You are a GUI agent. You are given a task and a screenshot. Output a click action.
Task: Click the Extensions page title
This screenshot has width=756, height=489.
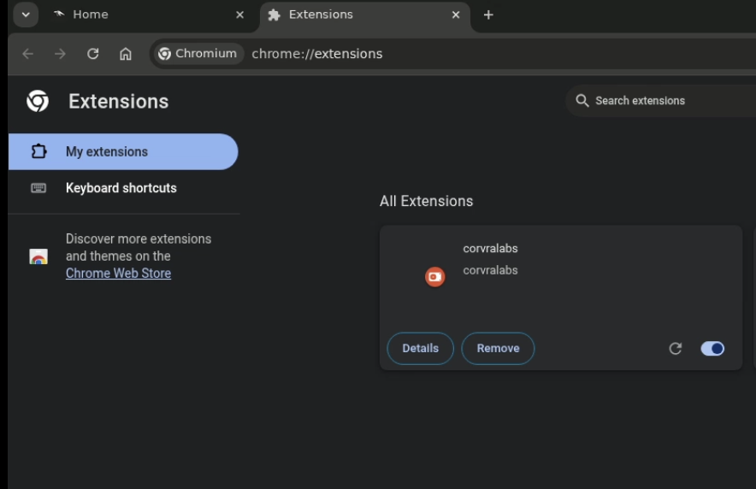(x=119, y=101)
